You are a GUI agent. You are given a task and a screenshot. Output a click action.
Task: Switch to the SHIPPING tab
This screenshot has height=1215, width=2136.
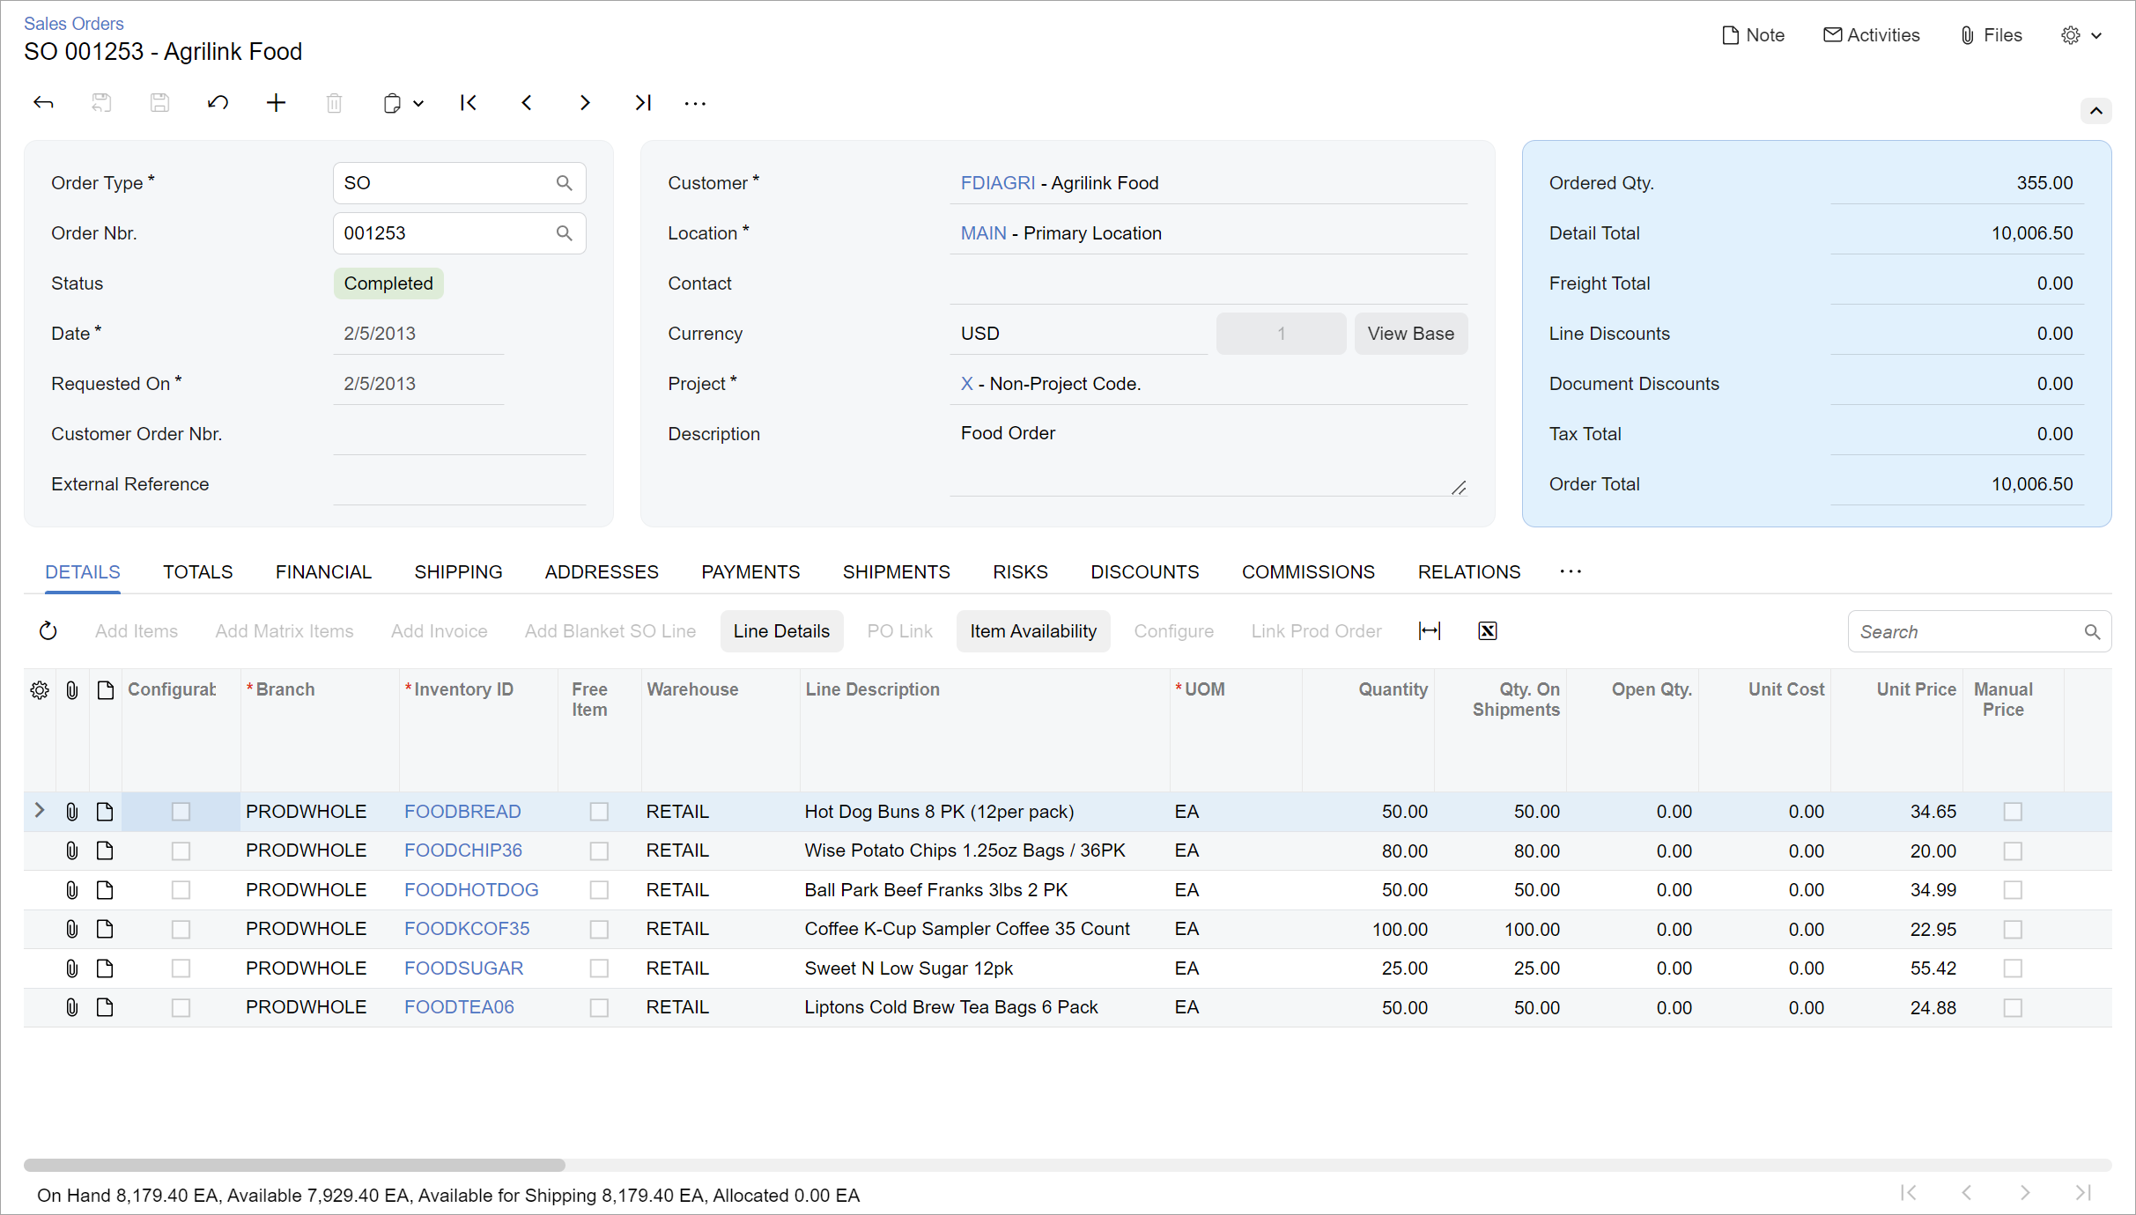(458, 572)
